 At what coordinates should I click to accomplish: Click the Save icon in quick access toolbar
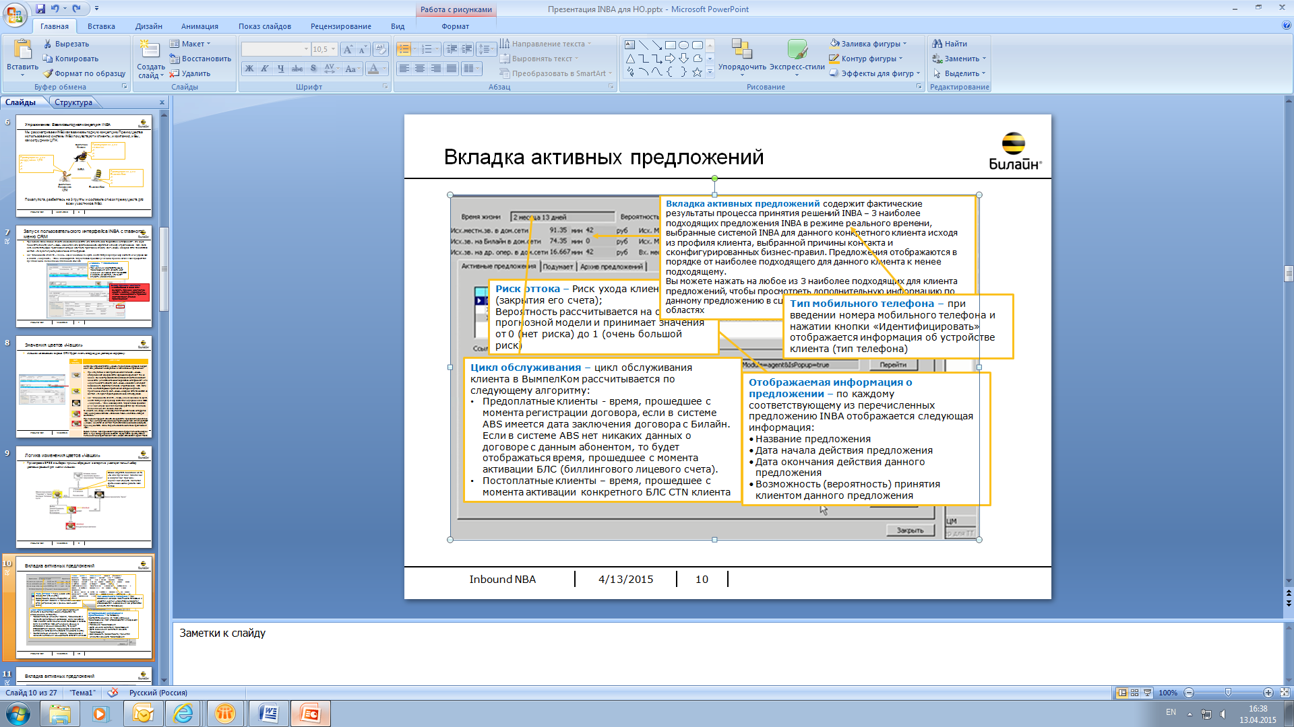tap(40, 9)
